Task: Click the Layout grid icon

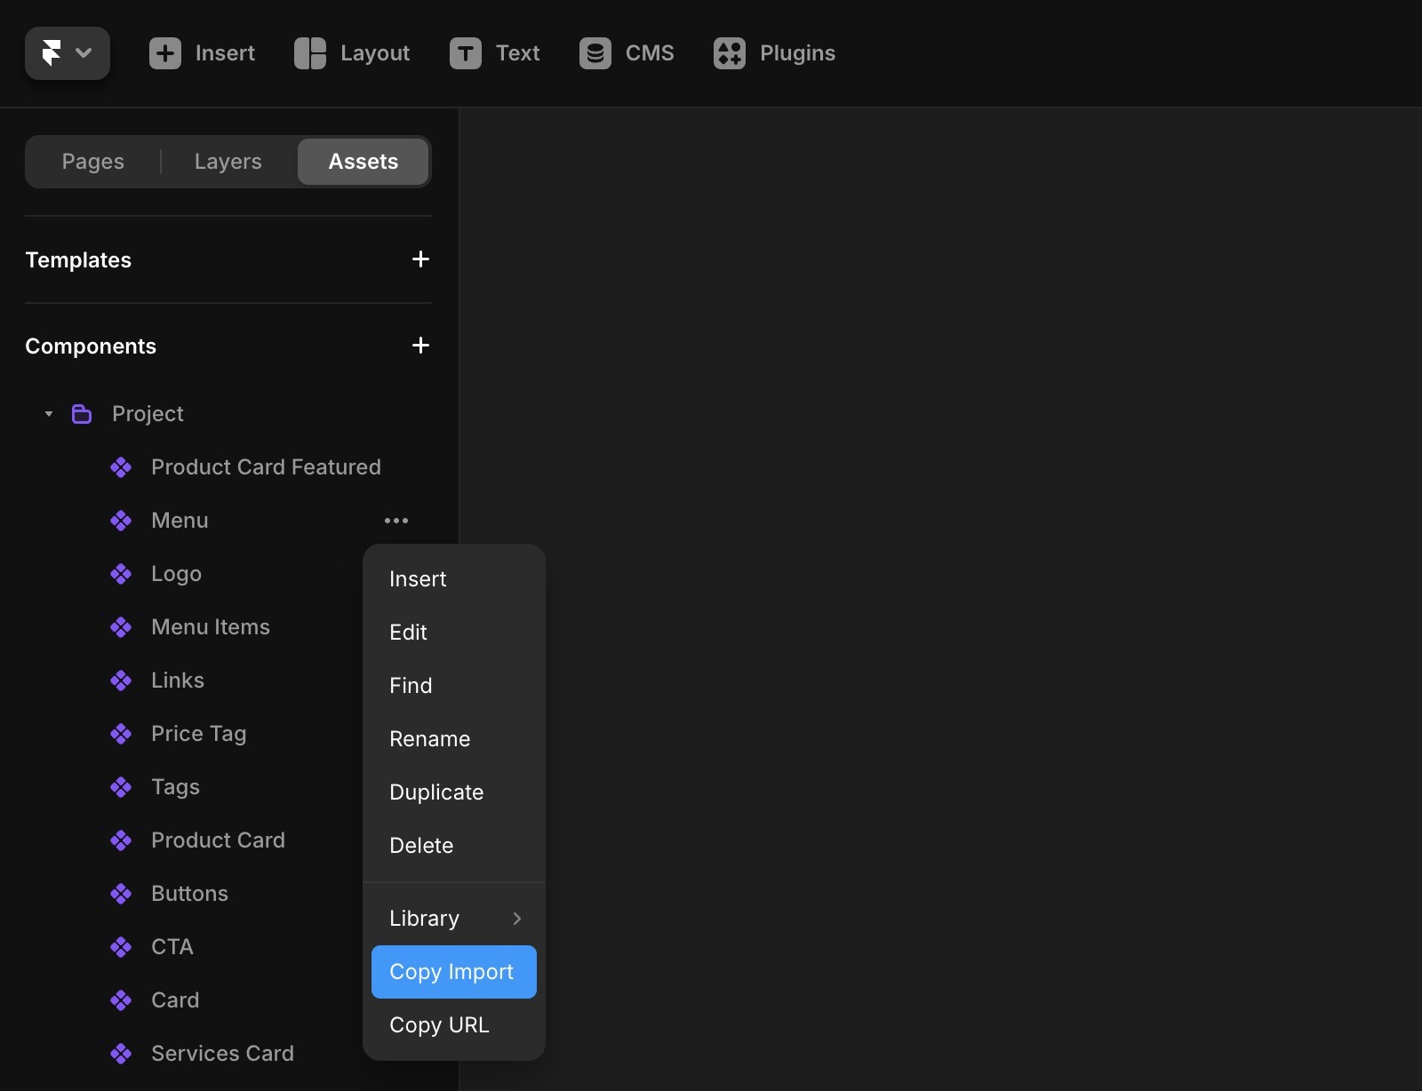Action: [x=310, y=53]
